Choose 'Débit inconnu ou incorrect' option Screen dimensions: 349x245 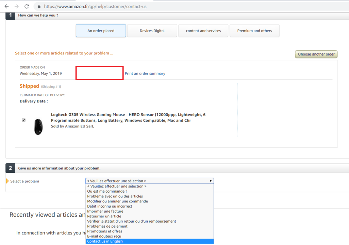(150, 206)
